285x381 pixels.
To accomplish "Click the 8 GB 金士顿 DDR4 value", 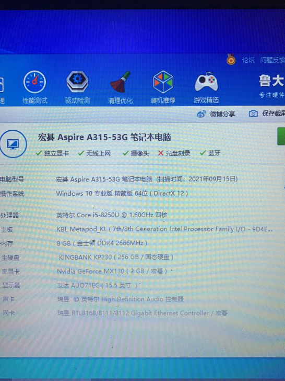I will 102,243.
